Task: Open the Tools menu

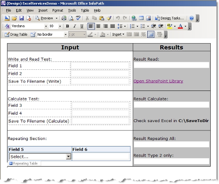Action: [x=72, y=10]
